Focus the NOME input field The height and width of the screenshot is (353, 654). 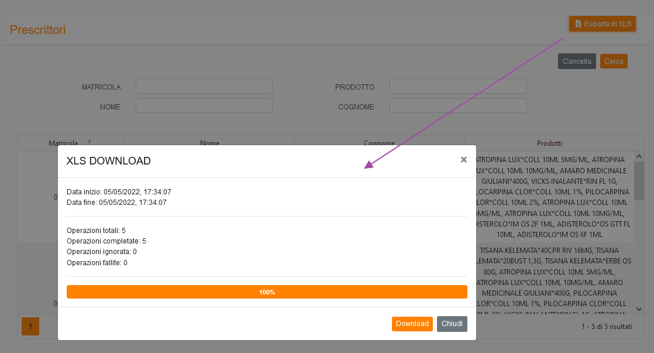coord(204,106)
